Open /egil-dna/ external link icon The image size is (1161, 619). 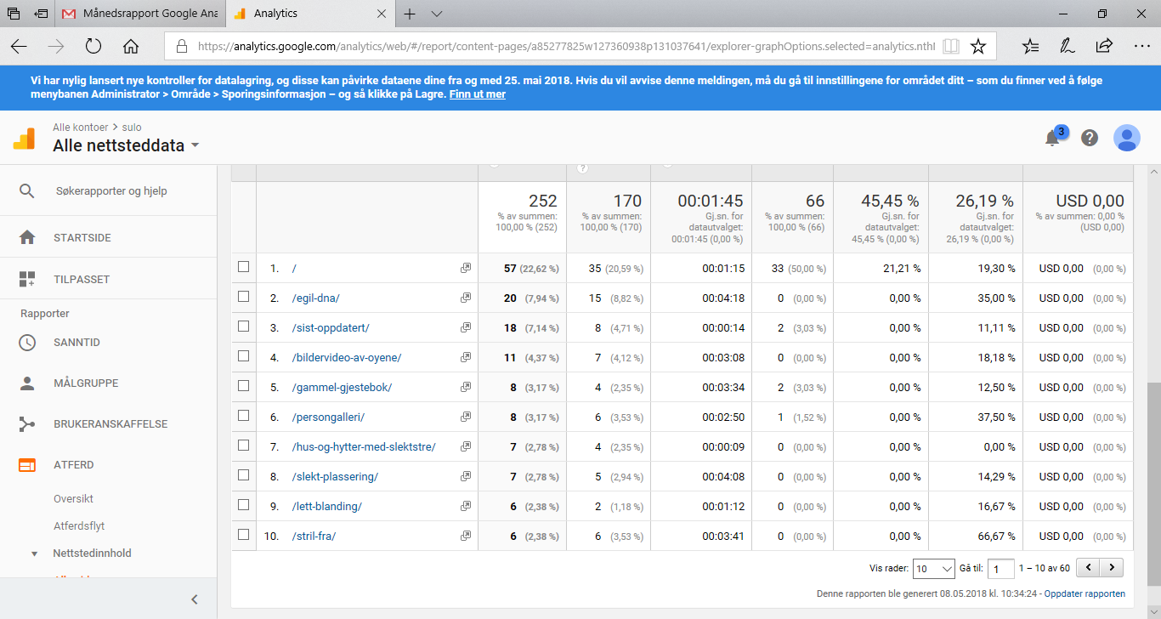[x=465, y=298]
